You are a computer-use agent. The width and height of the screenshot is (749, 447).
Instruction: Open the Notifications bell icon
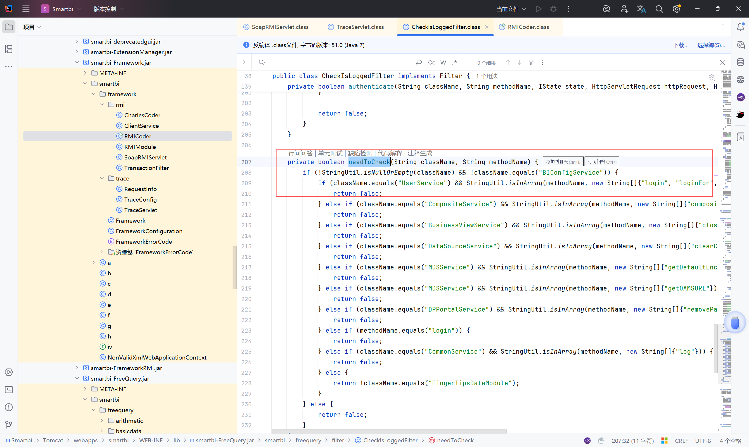[x=741, y=27]
